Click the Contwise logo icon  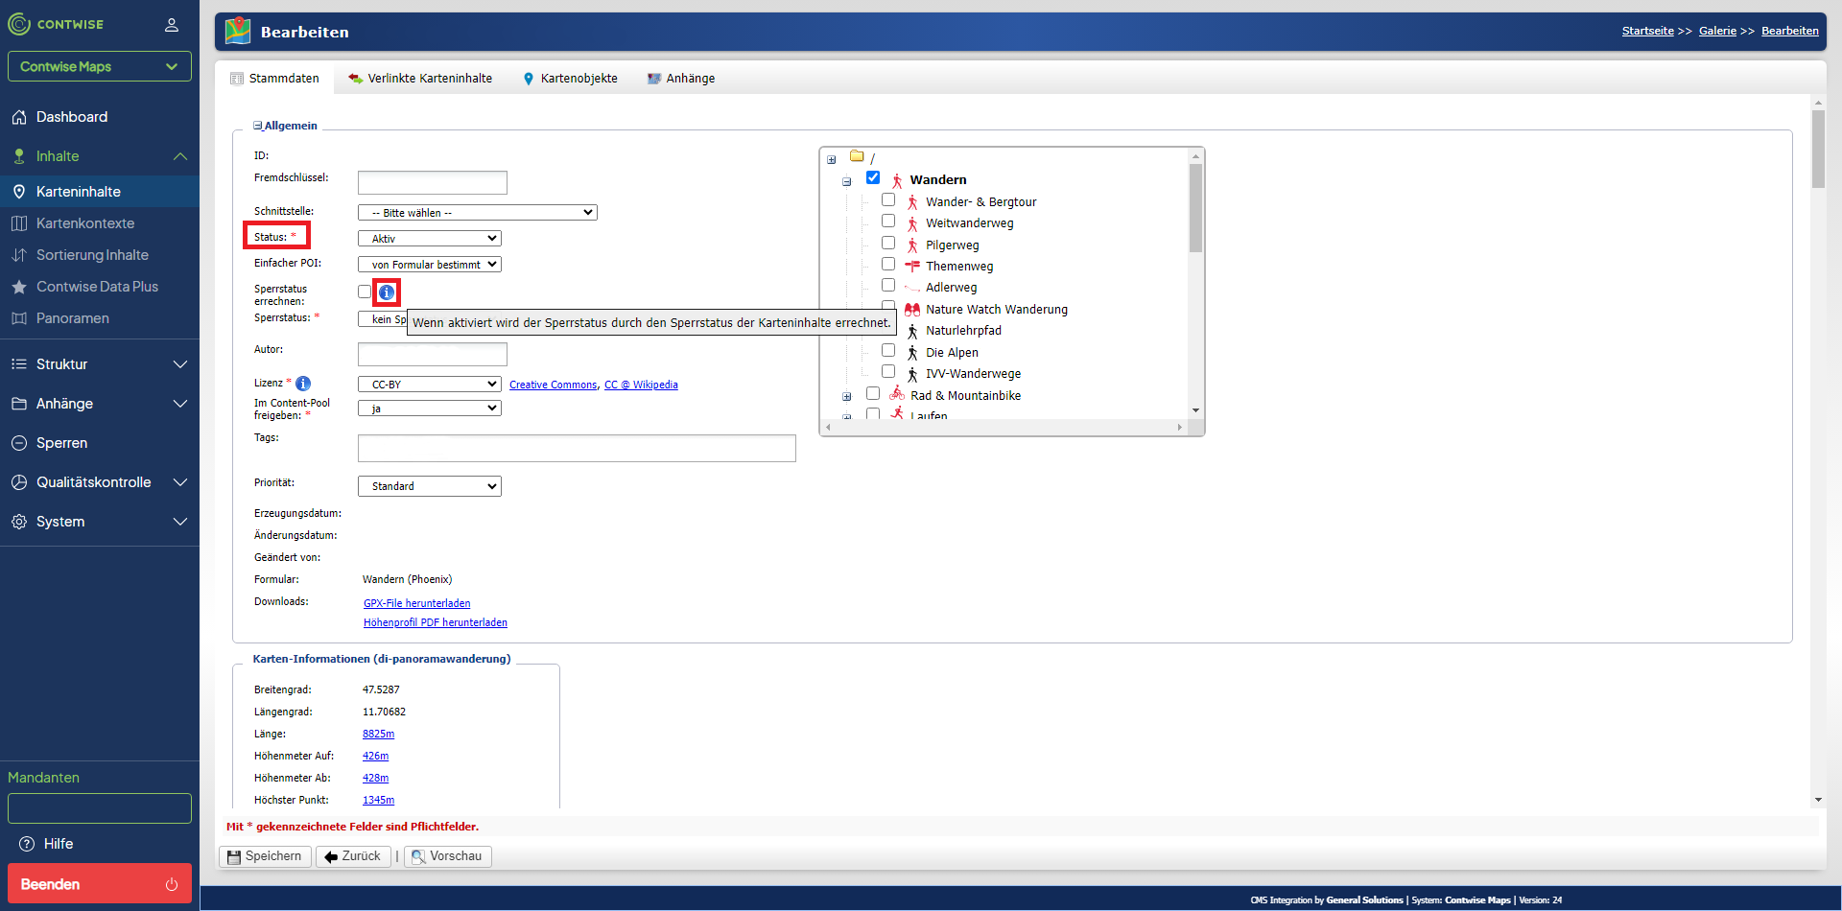[x=19, y=24]
